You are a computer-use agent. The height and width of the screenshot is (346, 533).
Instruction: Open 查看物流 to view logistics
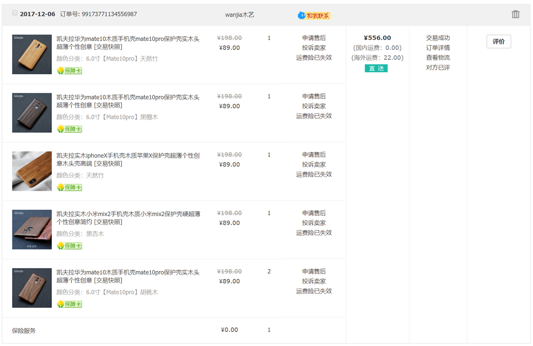pos(438,57)
